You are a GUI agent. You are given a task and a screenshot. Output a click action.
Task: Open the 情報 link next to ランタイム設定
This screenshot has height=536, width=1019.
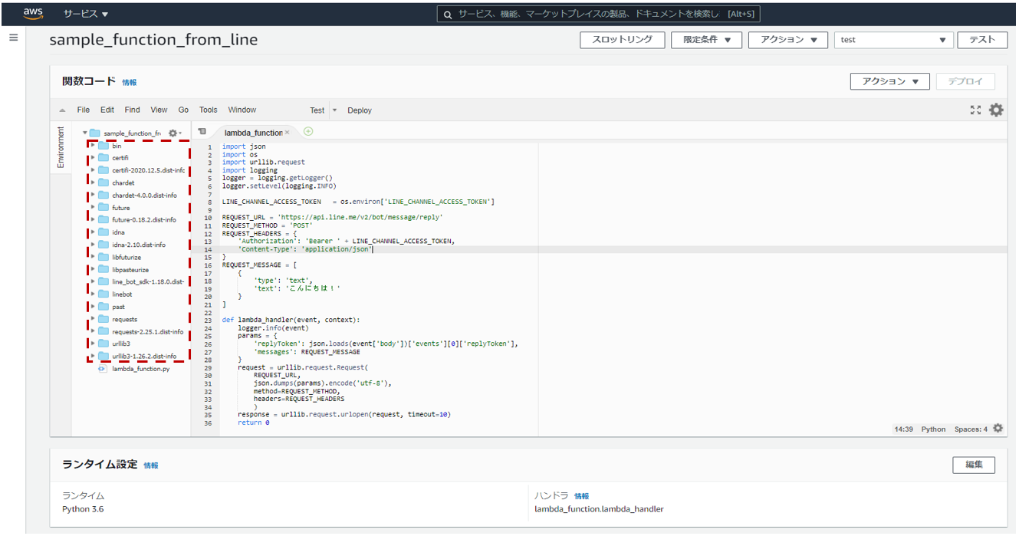(151, 465)
